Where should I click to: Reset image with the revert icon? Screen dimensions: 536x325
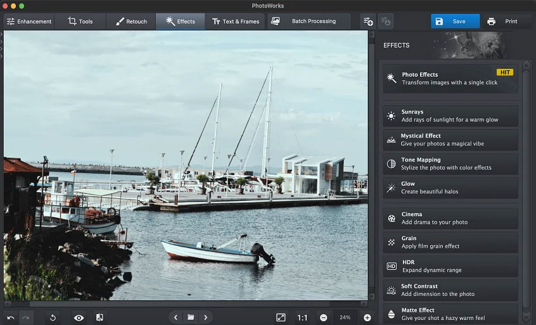53,317
